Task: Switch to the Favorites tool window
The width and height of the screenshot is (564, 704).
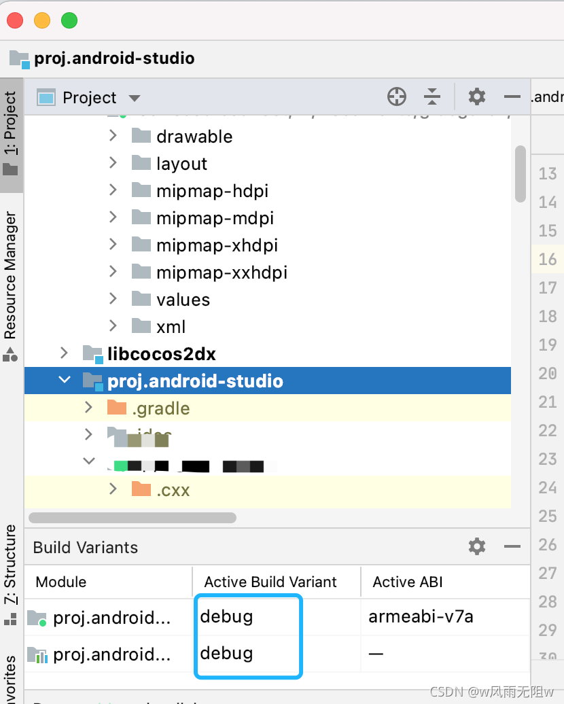Action: (10, 680)
